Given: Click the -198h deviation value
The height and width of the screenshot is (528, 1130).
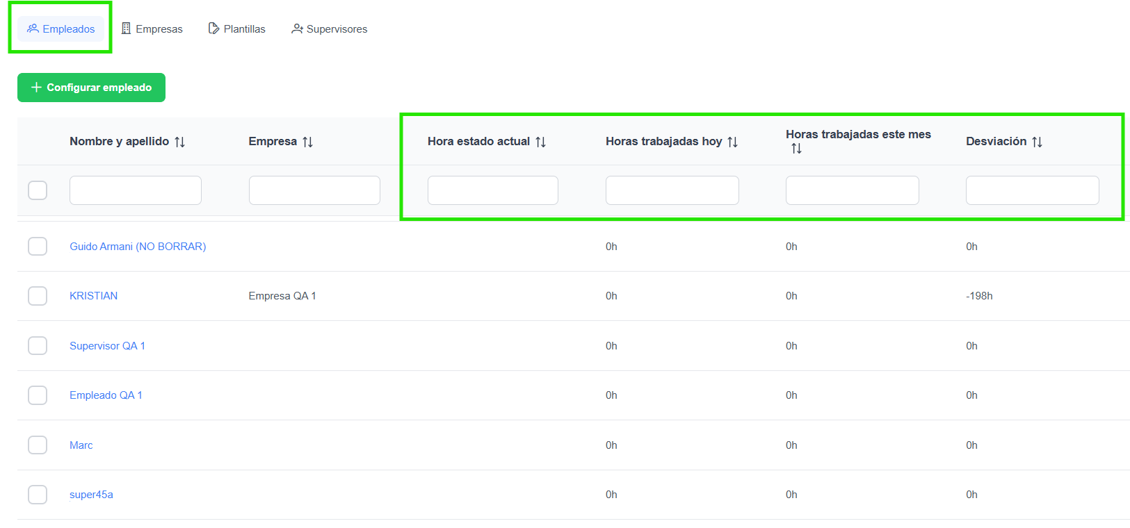Looking at the screenshot, I should click(x=979, y=296).
